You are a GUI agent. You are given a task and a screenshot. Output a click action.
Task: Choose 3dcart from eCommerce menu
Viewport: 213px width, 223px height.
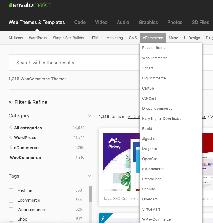(x=171, y=68)
